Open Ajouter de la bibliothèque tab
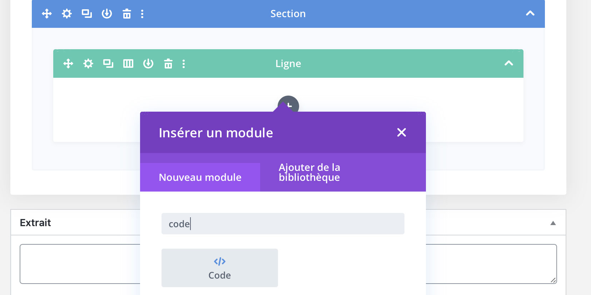Screen dimensions: 591x295 tap(309, 172)
